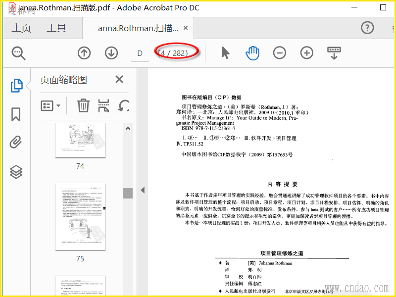Click the 内容提要 heading in document

point(282,184)
